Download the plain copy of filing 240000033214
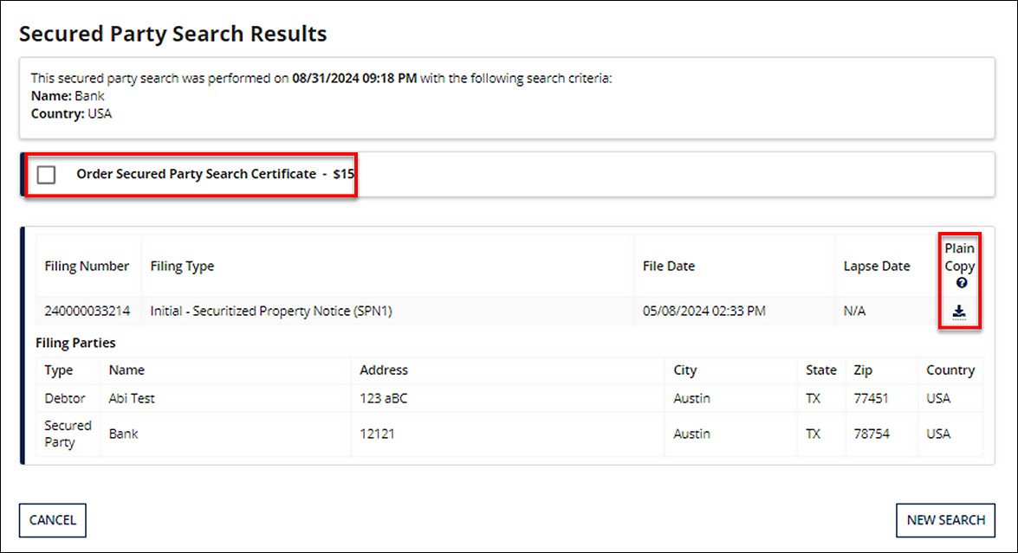Screen dimensions: 1018x553 click(958, 312)
